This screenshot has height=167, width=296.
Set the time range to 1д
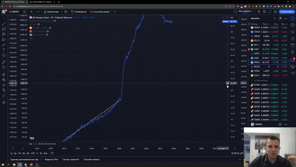[11, 154]
